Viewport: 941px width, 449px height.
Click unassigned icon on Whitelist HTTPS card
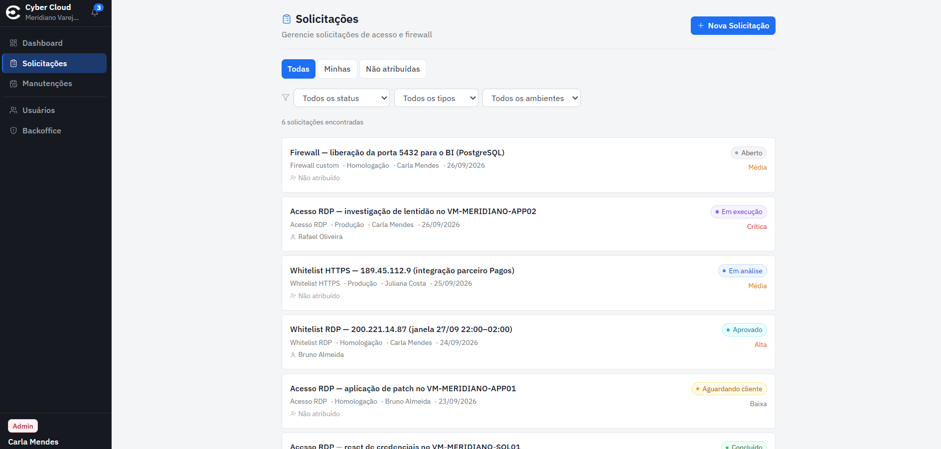tap(293, 296)
